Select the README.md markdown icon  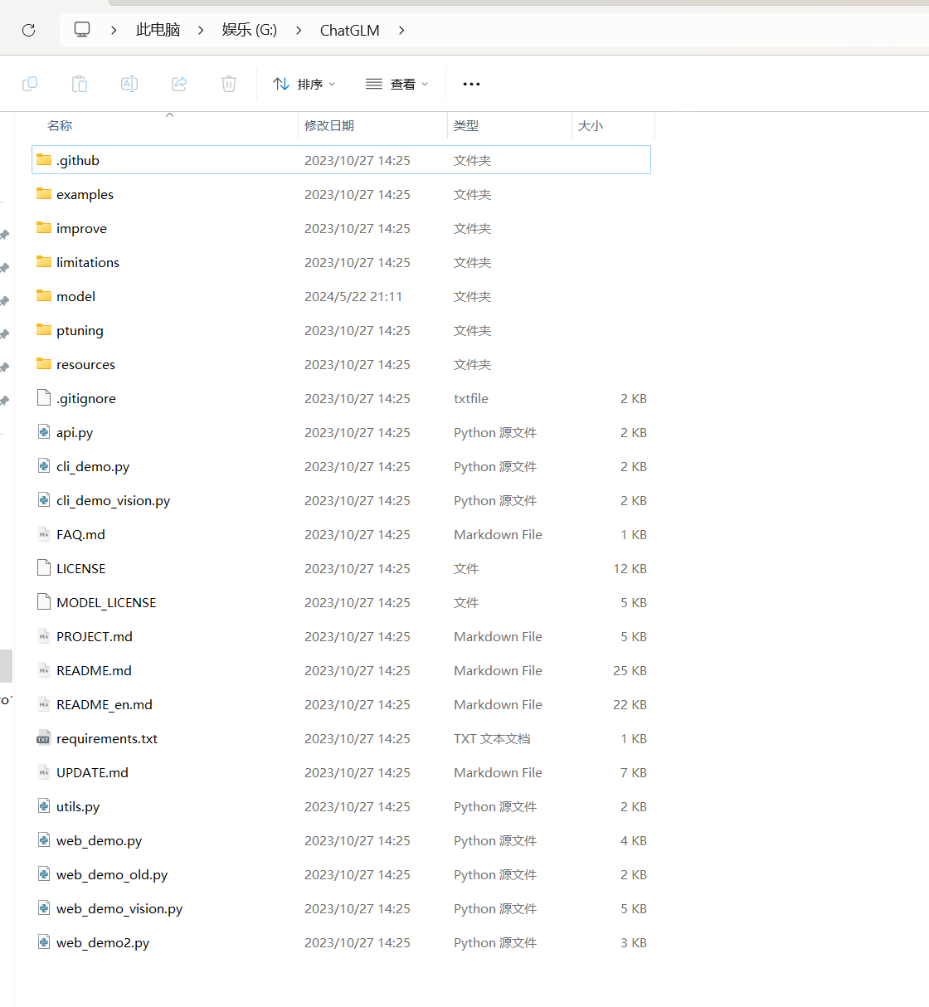click(x=44, y=669)
